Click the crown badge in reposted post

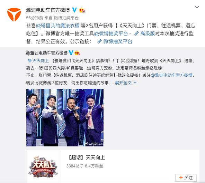click(x=77, y=53)
